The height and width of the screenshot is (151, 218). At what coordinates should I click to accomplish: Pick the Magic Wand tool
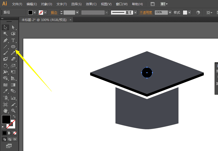coord(5,34)
